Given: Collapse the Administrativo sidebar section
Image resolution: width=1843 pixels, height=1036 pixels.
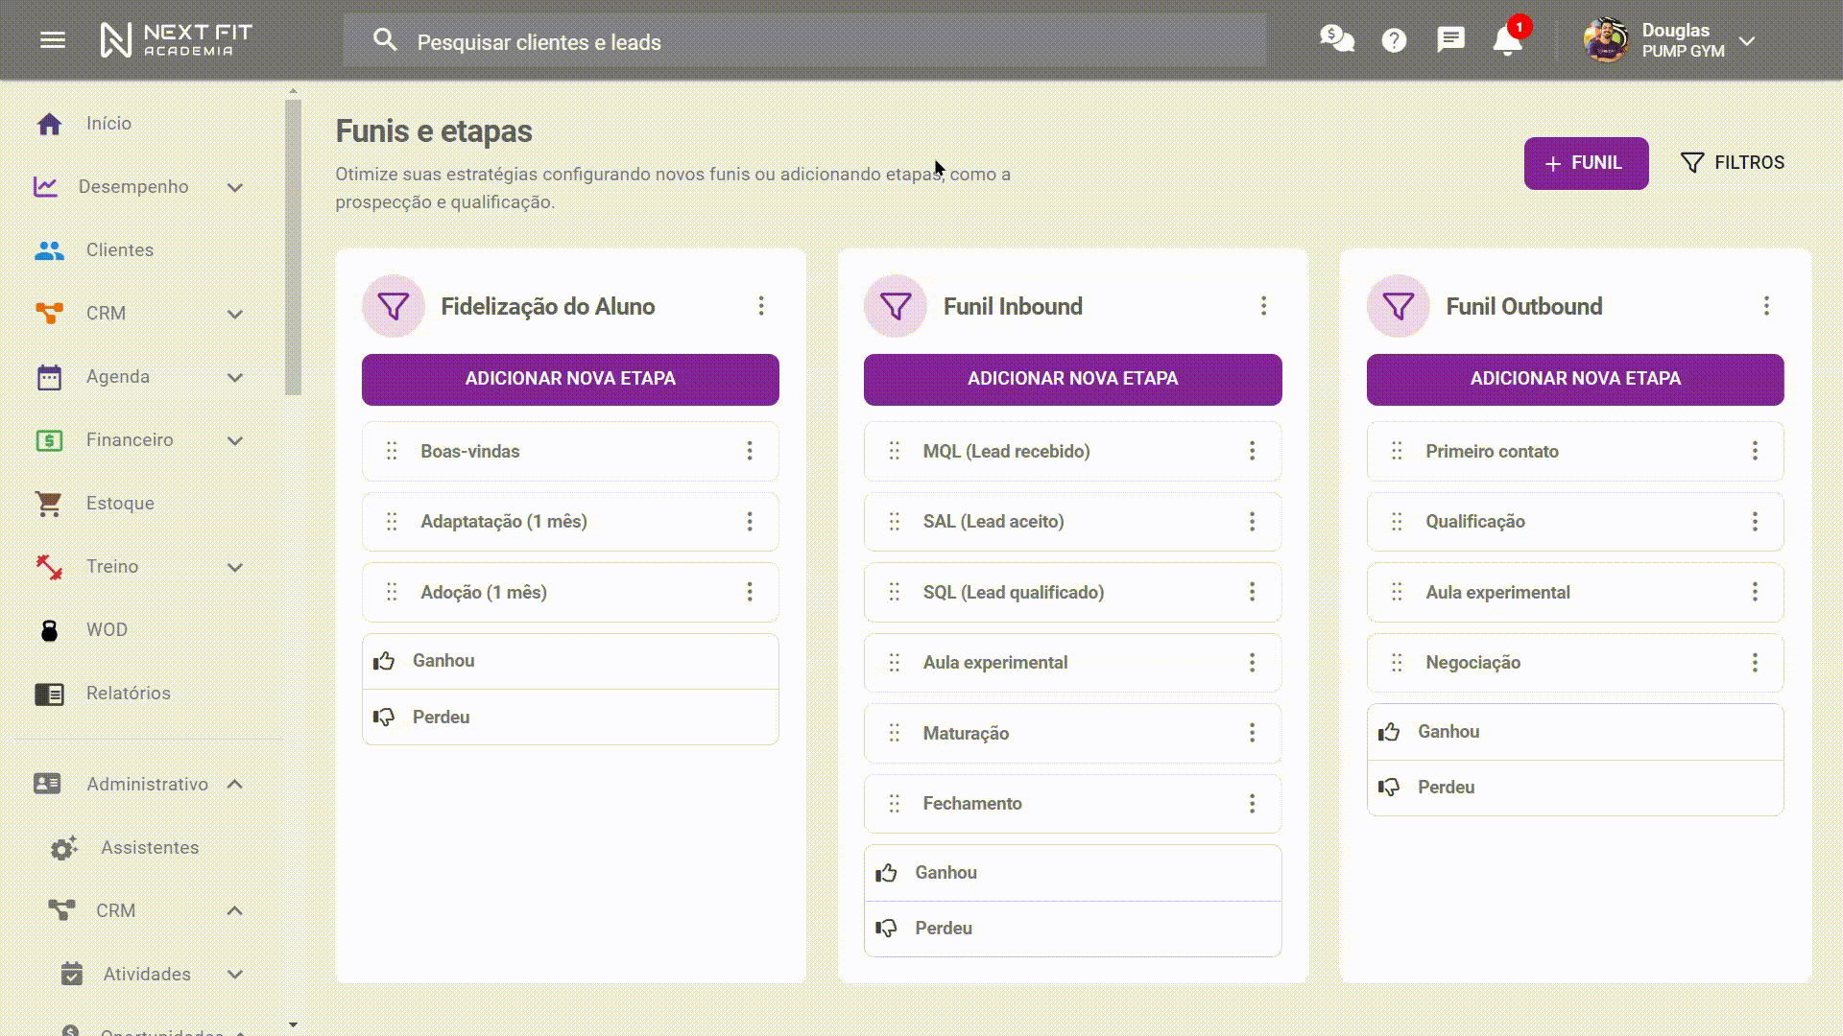Looking at the screenshot, I should pos(235,785).
